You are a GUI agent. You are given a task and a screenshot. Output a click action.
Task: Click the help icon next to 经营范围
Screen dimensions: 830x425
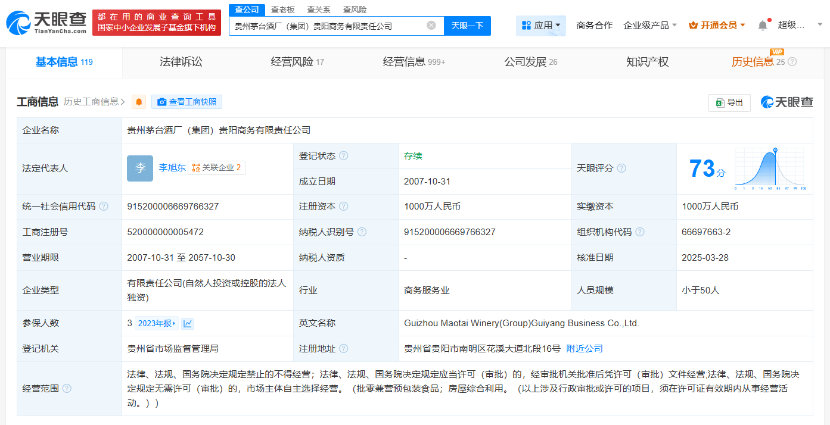[x=67, y=389]
